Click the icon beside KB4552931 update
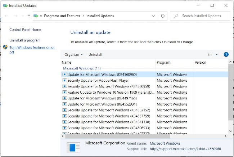This screenshot has height=157, width=234. click(64, 104)
